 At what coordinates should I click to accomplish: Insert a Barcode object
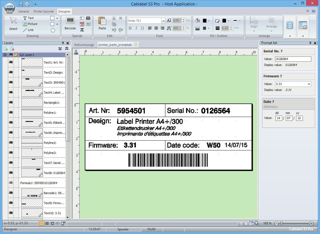[70, 23]
